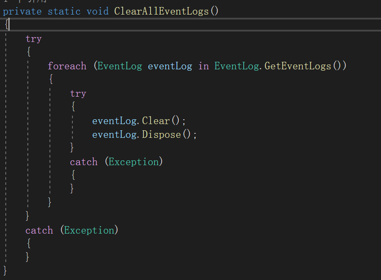Click the 'private' keyword in method signature
Image resolution: width=381 pixels, height=280 pixels.
click(22, 11)
